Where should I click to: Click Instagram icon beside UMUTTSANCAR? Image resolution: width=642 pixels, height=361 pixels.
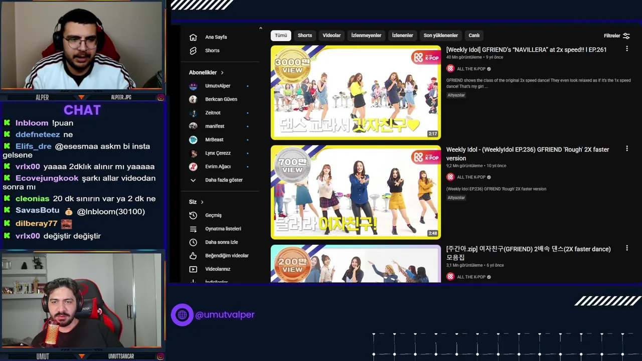pos(160,356)
